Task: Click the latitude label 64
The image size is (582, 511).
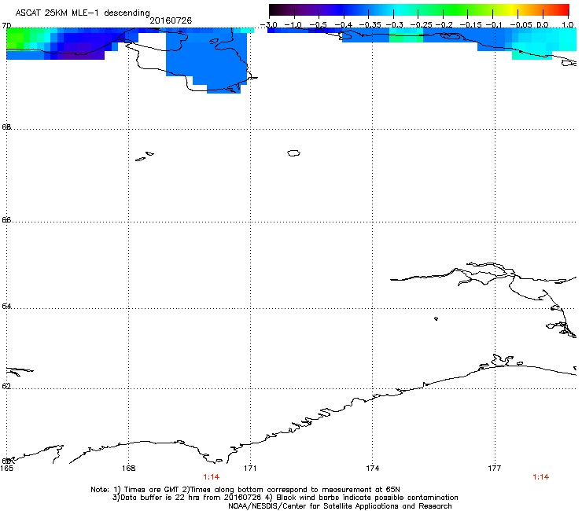Action: (6, 306)
